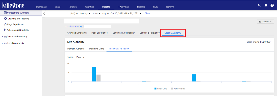Image resolution: width=277 pixels, height=96 pixels.
Task: Select the Follow Vs. No Follow sub-tab
Action: [x=119, y=49]
